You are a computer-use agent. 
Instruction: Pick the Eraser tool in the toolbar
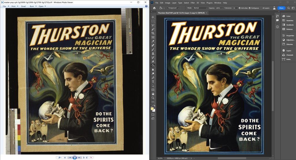(x=153, y=62)
